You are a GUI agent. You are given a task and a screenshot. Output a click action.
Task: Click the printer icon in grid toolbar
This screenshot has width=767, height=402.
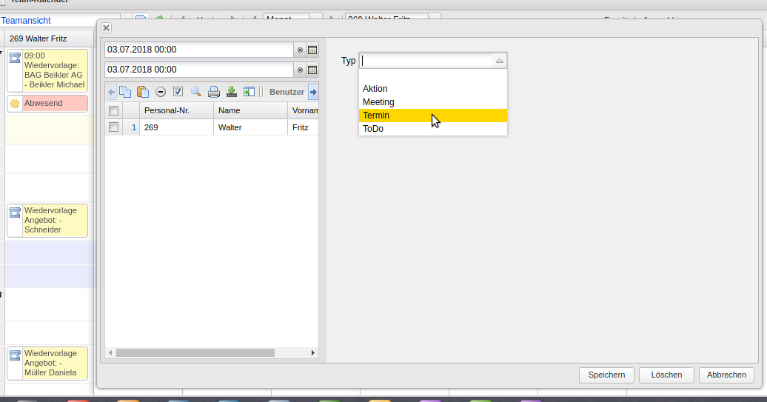[x=214, y=92]
